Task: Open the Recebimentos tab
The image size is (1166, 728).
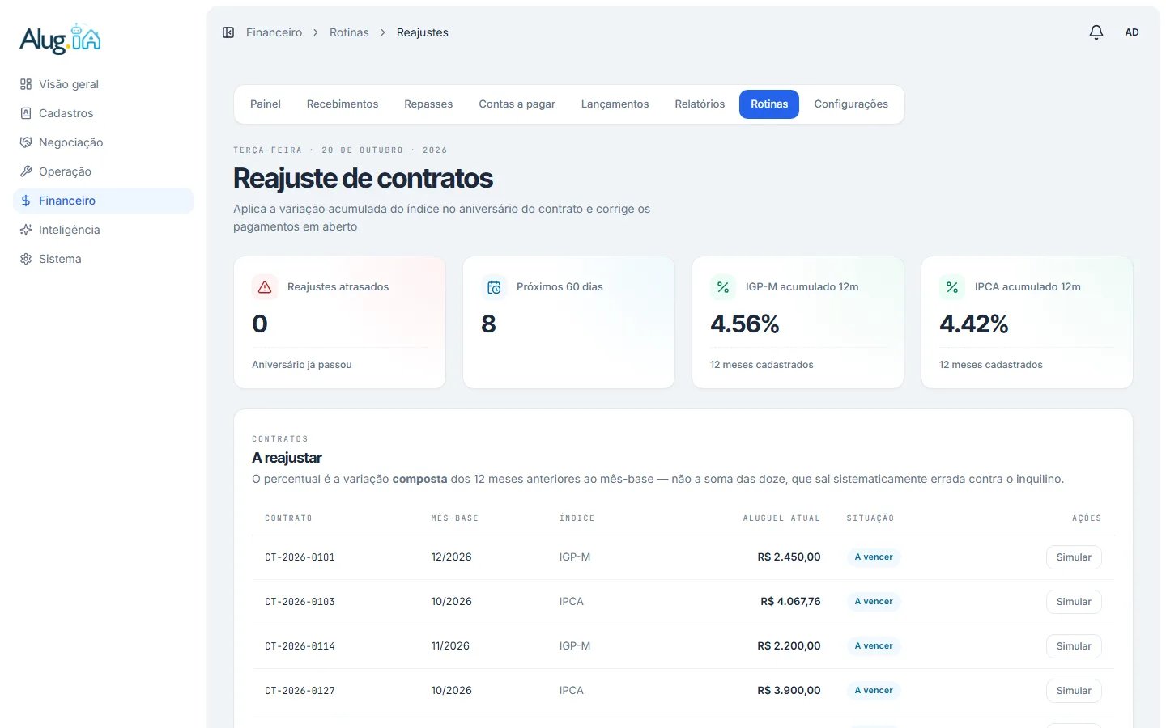Action: coord(343,104)
